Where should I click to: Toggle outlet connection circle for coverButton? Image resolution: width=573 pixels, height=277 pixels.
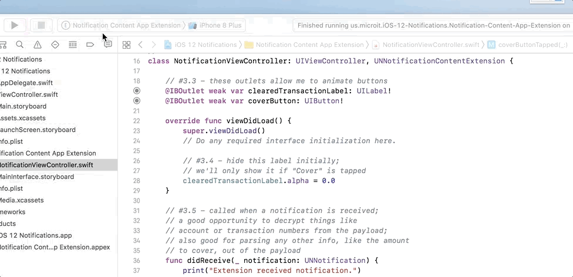point(137,101)
